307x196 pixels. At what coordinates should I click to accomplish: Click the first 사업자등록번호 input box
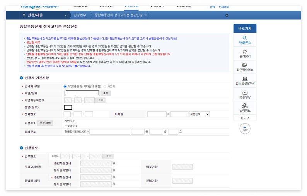point(68,100)
